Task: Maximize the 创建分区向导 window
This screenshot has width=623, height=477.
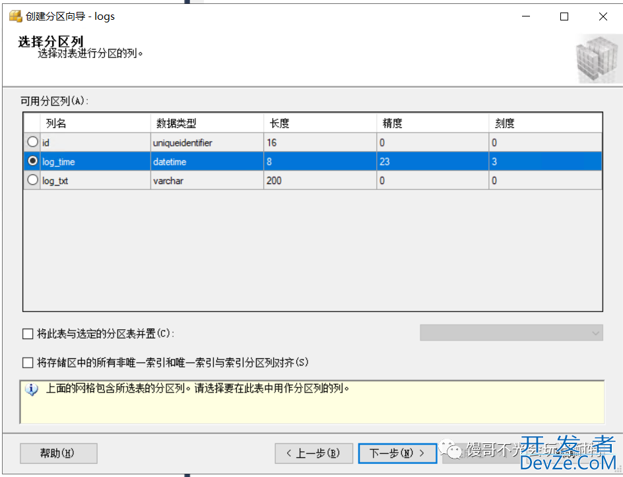Action: pos(564,16)
